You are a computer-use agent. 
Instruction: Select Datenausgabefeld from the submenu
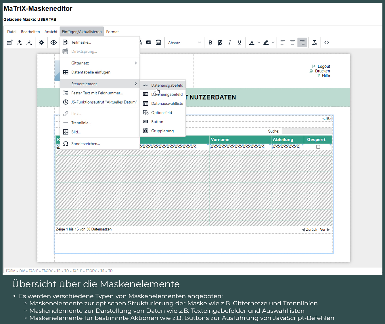click(x=167, y=85)
